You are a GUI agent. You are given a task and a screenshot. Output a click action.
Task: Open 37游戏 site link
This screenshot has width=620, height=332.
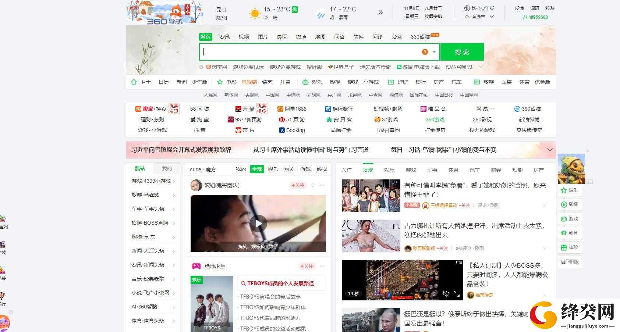[386, 119]
